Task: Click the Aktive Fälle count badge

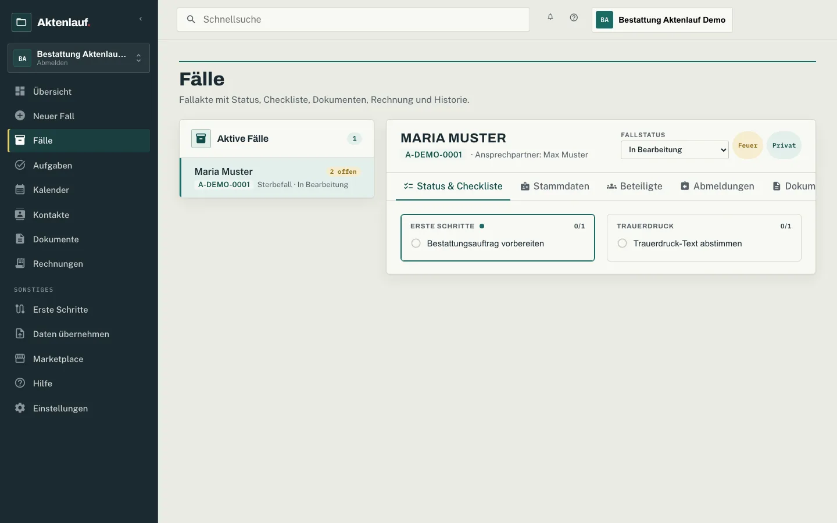Action: [355, 138]
